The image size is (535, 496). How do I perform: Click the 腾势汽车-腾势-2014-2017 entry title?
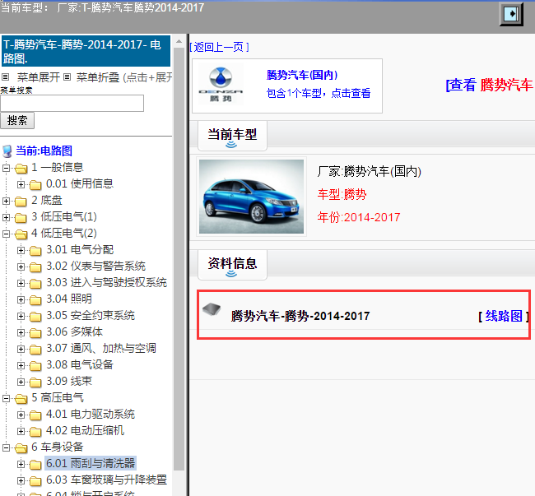pos(300,316)
